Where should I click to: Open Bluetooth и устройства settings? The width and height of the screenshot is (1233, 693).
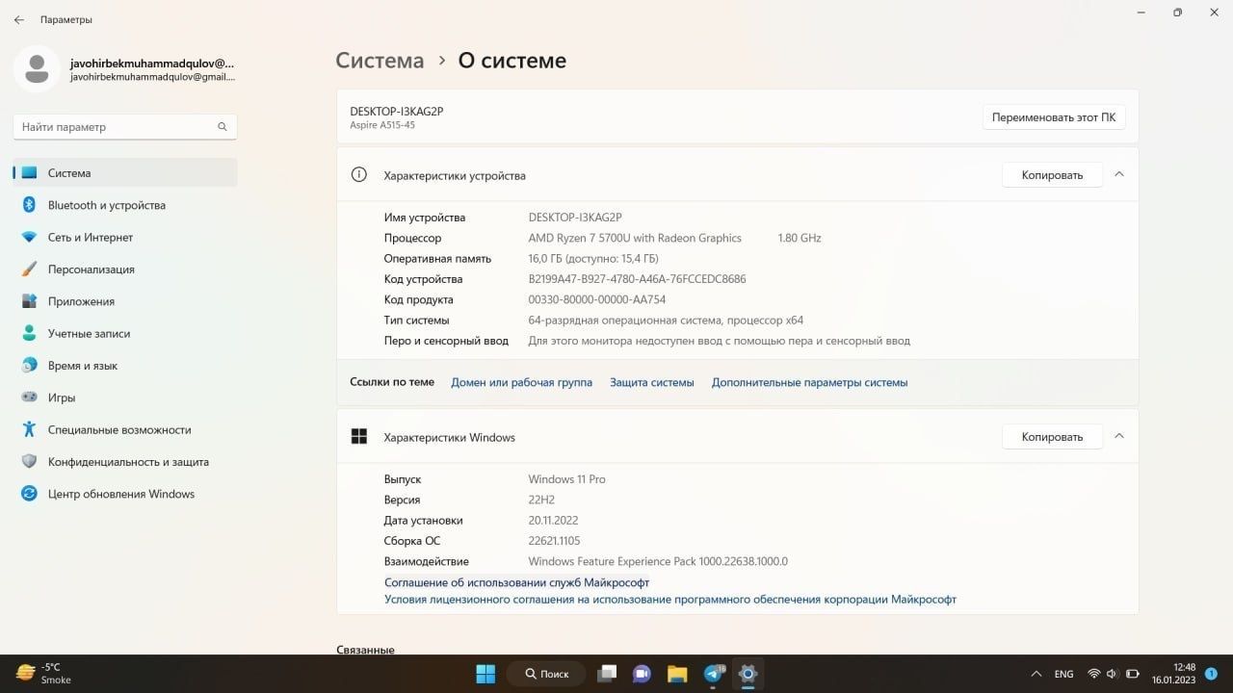pyautogui.click(x=125, y=205)
